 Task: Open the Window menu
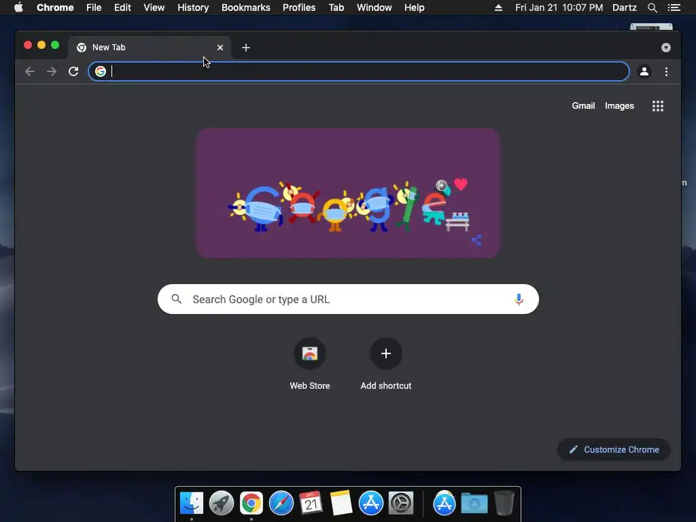click(375, 7)
